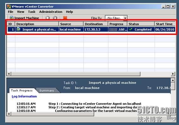The height and width of the screenshot is (125, 179).
Task: Click the import task globe icon in row 1
Action: 18,29
